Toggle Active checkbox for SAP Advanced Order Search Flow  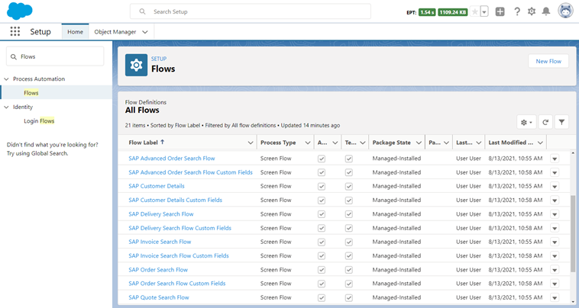coord(322,159)
